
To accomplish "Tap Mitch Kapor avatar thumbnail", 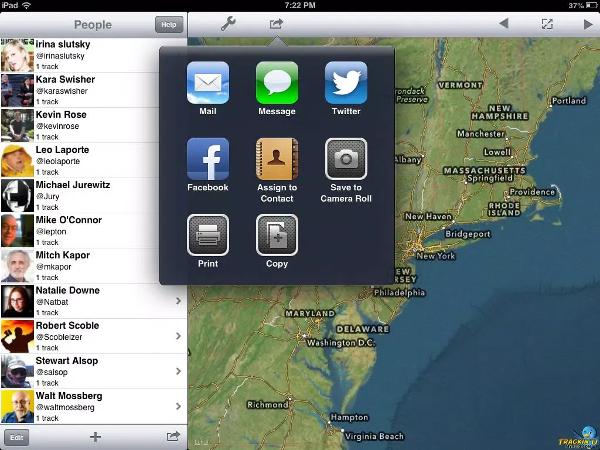I will 18,266.
